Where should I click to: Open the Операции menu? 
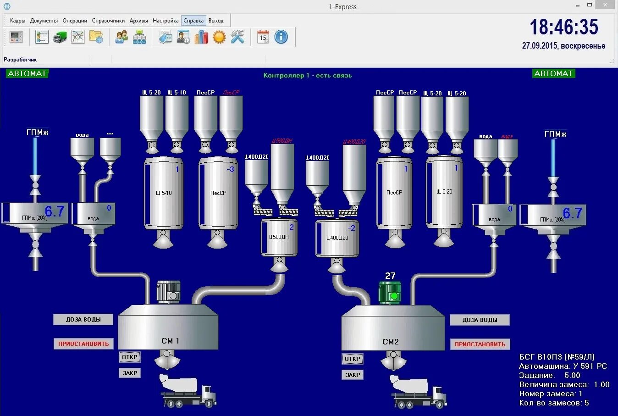coord(75,21)
